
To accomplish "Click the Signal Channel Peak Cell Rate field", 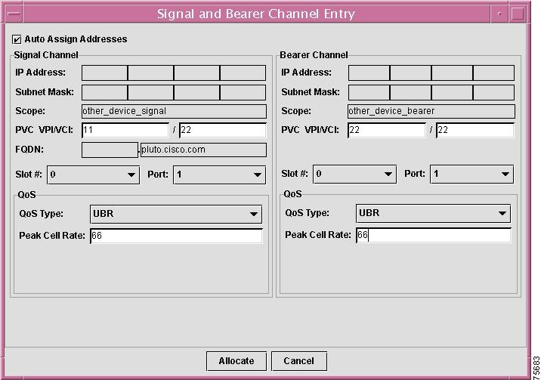I will pyautogui.click(x=175, y=236).
